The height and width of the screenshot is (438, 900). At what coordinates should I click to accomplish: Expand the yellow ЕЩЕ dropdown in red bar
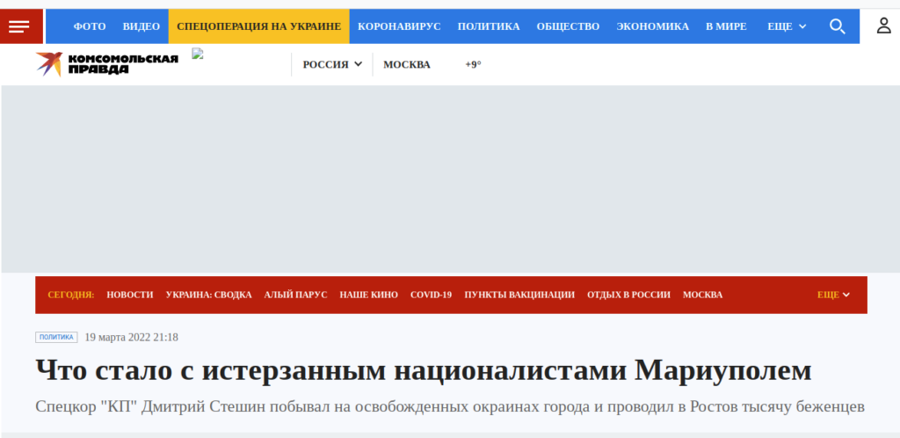(833, 295)
